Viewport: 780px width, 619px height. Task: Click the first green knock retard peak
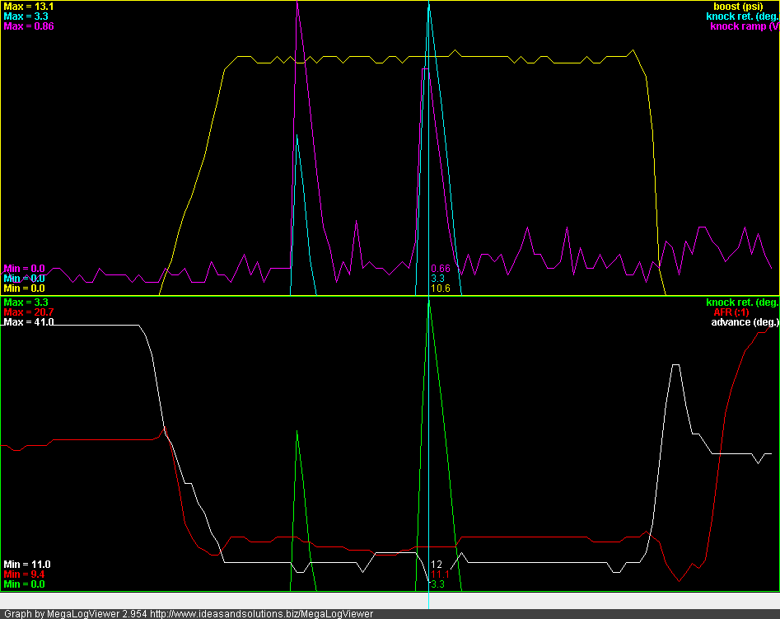(297, 432)
